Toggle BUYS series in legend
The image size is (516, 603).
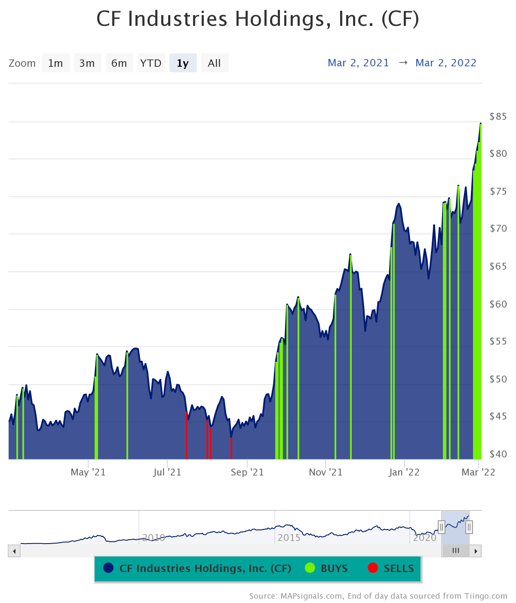pyautogui.click(x=326, y=569)
